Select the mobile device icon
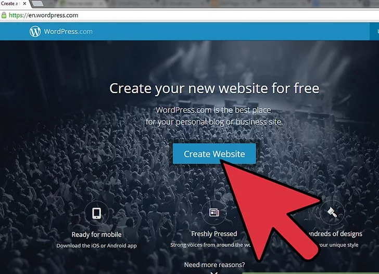 click(96, 213)
